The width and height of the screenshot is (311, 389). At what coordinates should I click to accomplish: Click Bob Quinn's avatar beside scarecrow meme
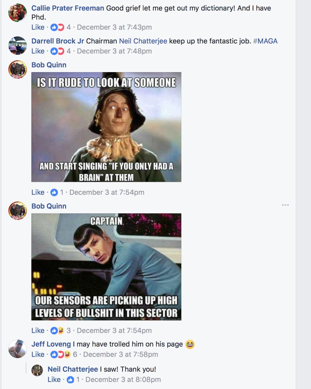(x=18, y=69)
